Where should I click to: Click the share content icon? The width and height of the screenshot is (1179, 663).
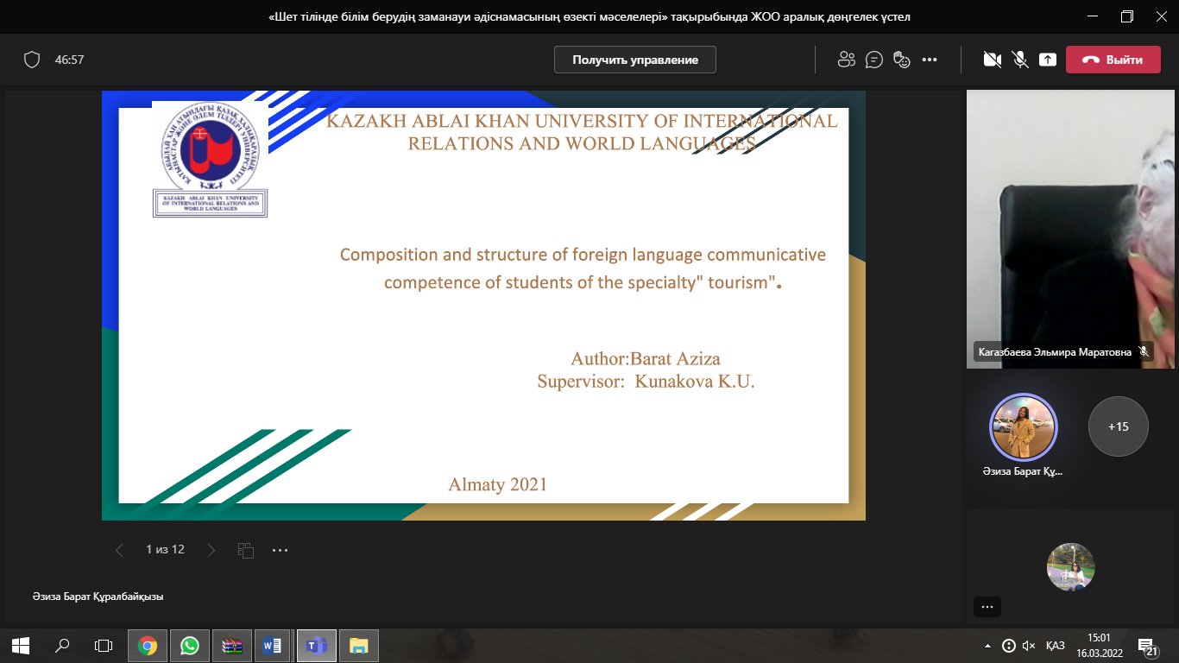[1048, 60]
